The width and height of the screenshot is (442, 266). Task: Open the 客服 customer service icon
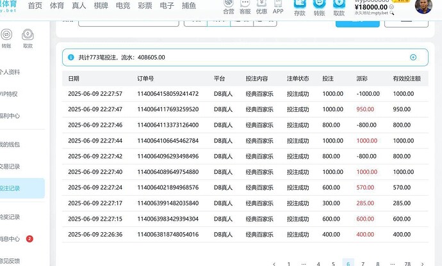click(245, 6)
